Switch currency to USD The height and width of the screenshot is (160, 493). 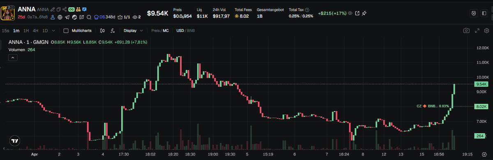pyautogui.click(x=180, y=31)
